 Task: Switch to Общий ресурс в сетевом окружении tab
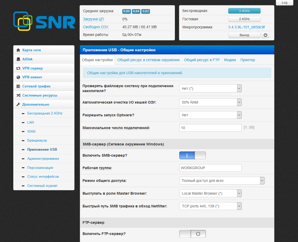(x=148, y=60)
